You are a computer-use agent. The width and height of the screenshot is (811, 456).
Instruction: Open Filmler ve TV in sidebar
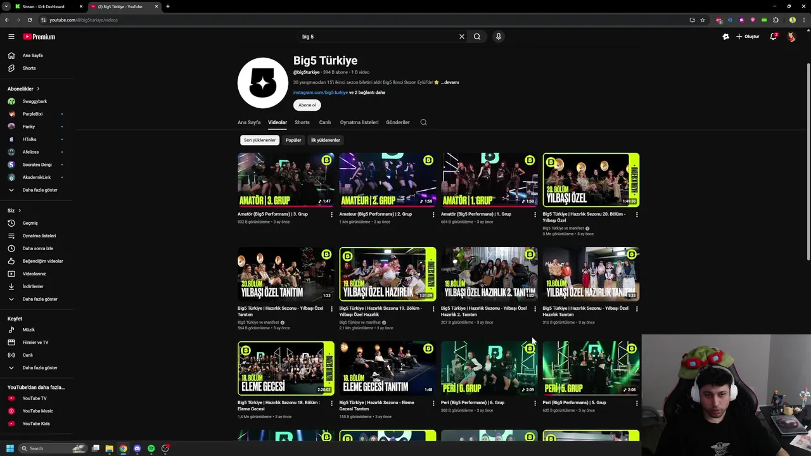(37, 342)
